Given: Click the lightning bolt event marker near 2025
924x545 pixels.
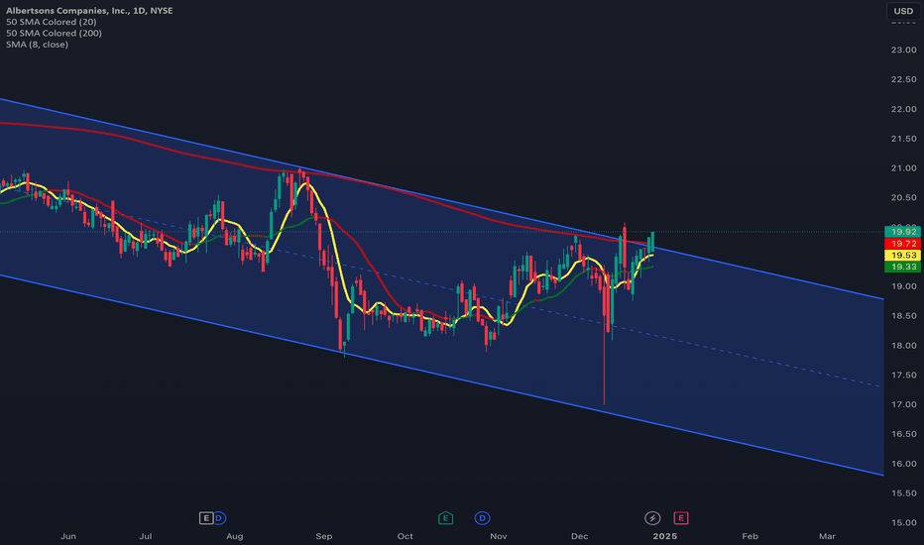Looking at the screenshot, I should (651, 518).
